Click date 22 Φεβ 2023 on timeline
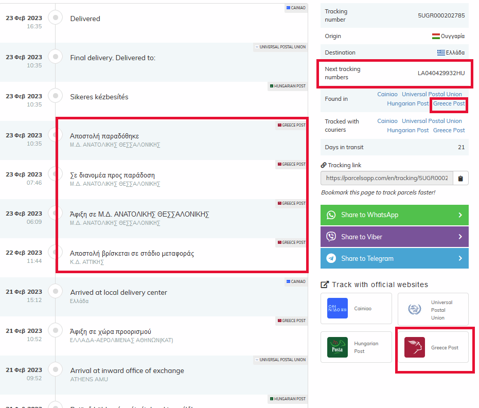The image size is (479, 408). (24, 253)
